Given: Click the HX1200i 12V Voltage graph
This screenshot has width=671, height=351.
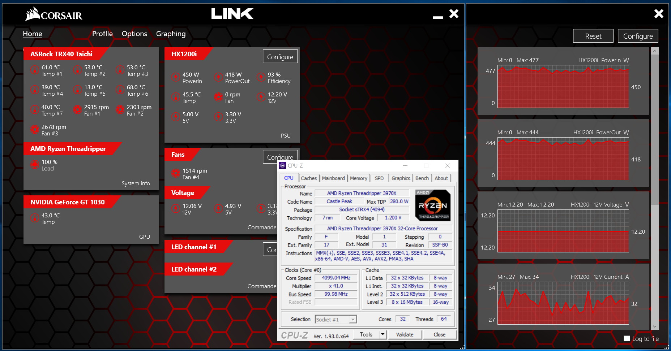Looking at the screenshot, I should coord(563,231).
